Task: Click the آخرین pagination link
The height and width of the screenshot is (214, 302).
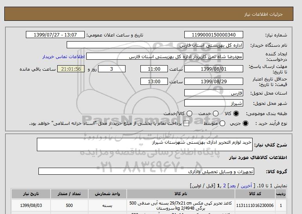Action: pos(246,186)
